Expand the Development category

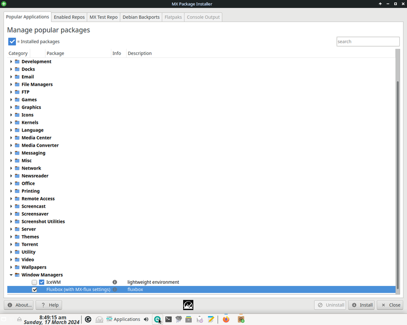[11, 61]
